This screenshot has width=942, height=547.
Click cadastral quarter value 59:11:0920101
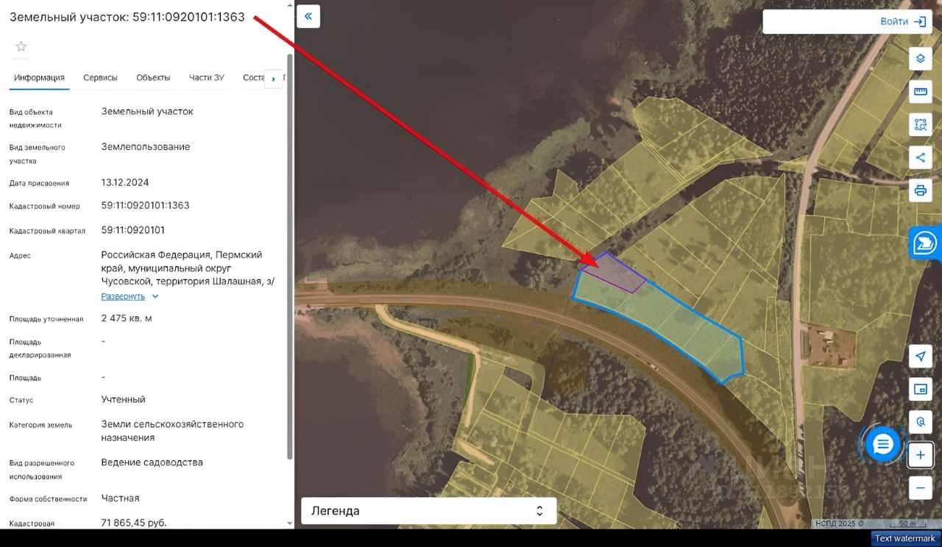[x=133, y=230]
